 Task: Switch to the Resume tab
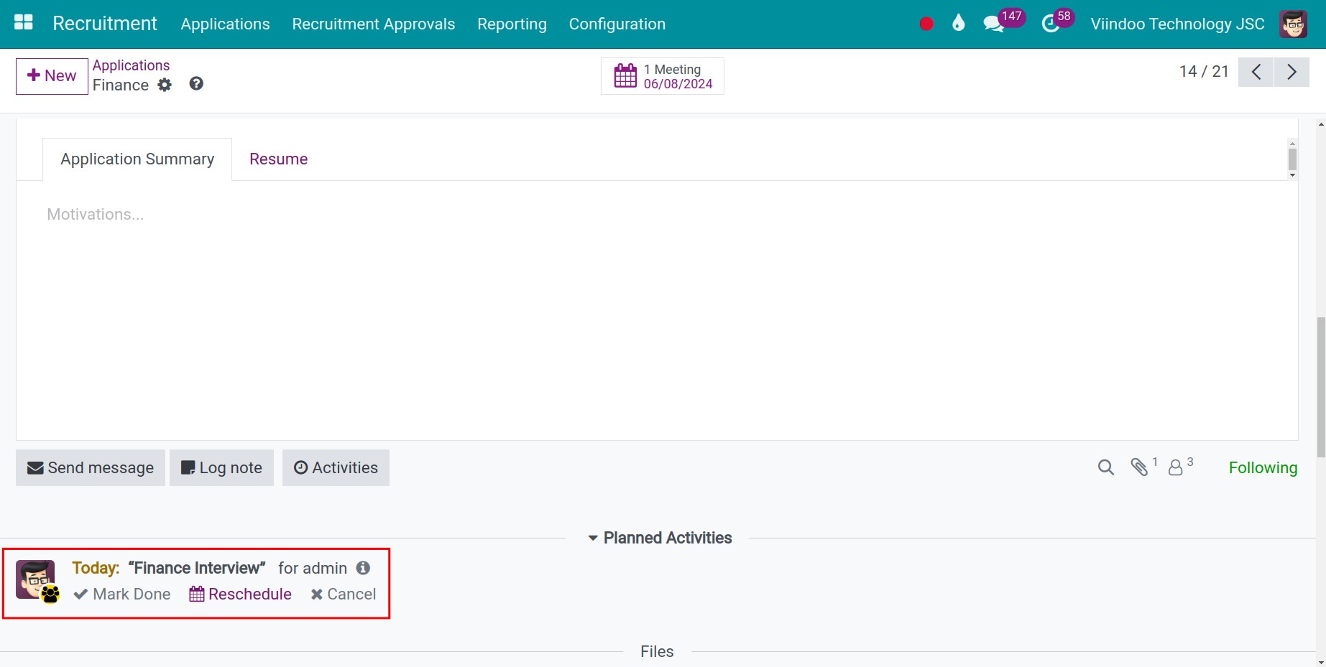pos(278,159)
